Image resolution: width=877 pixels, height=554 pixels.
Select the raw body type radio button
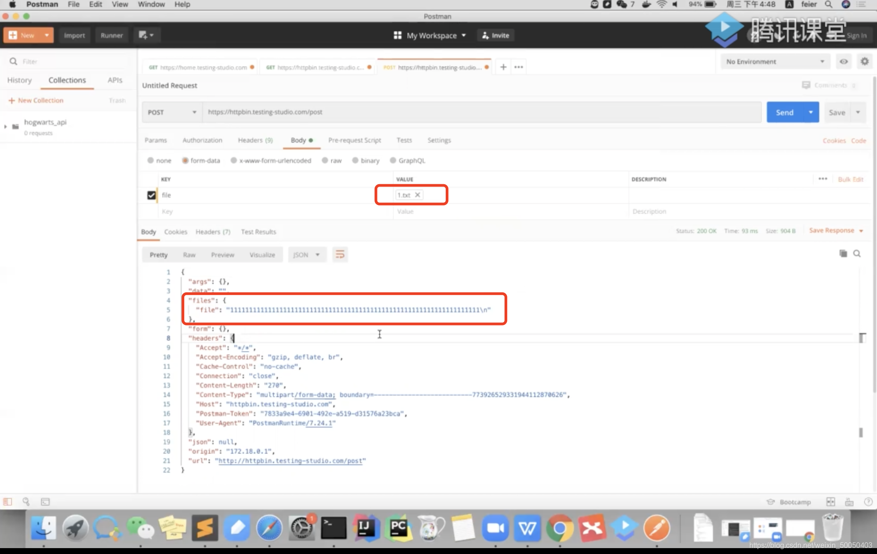tap(325, 161)
